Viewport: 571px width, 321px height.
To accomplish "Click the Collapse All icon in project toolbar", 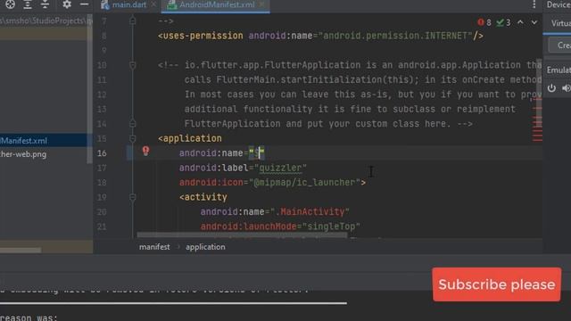I will tap(45, 4).
